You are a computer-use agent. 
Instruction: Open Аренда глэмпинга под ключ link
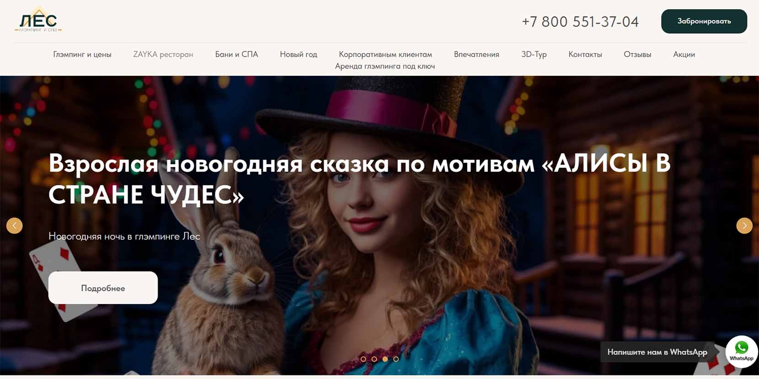tap(385, 66)
